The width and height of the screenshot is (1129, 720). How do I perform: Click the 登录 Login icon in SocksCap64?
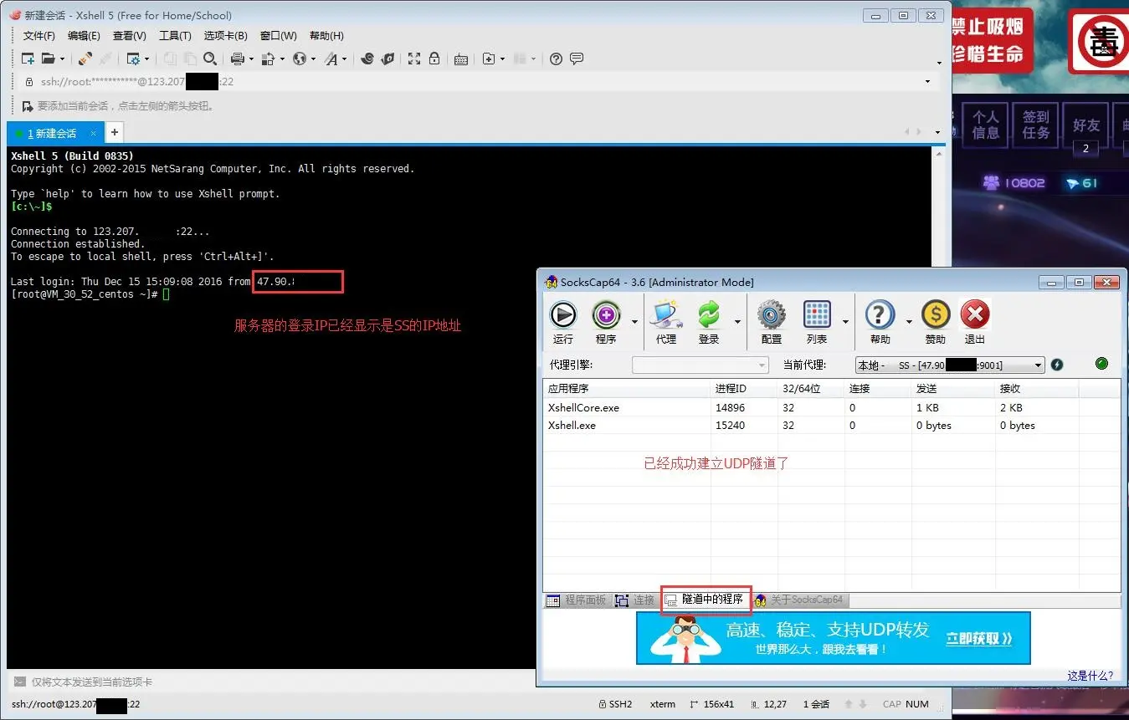709,315
